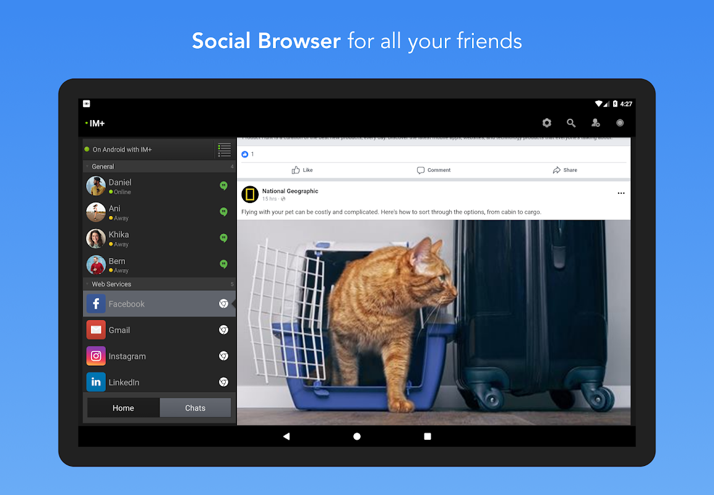Click Hangouts icon next to Ani
Image resolution: width=714 pixels, height=495 pixels.
[223, 211]
